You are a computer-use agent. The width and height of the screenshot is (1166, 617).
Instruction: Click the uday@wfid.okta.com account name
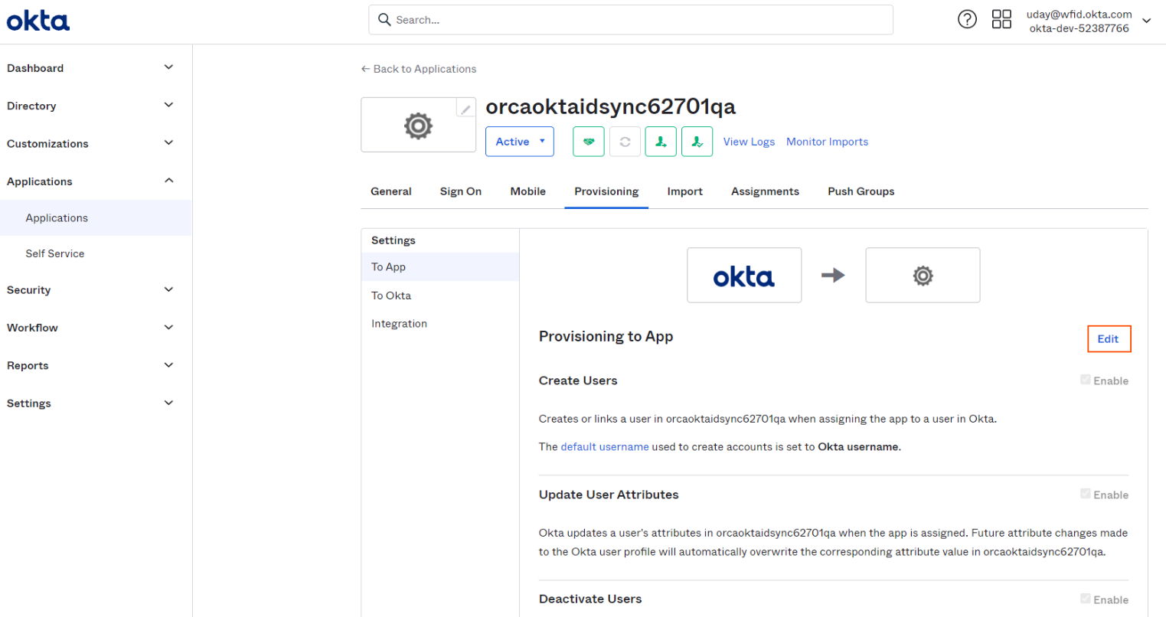pos(1079,14)
